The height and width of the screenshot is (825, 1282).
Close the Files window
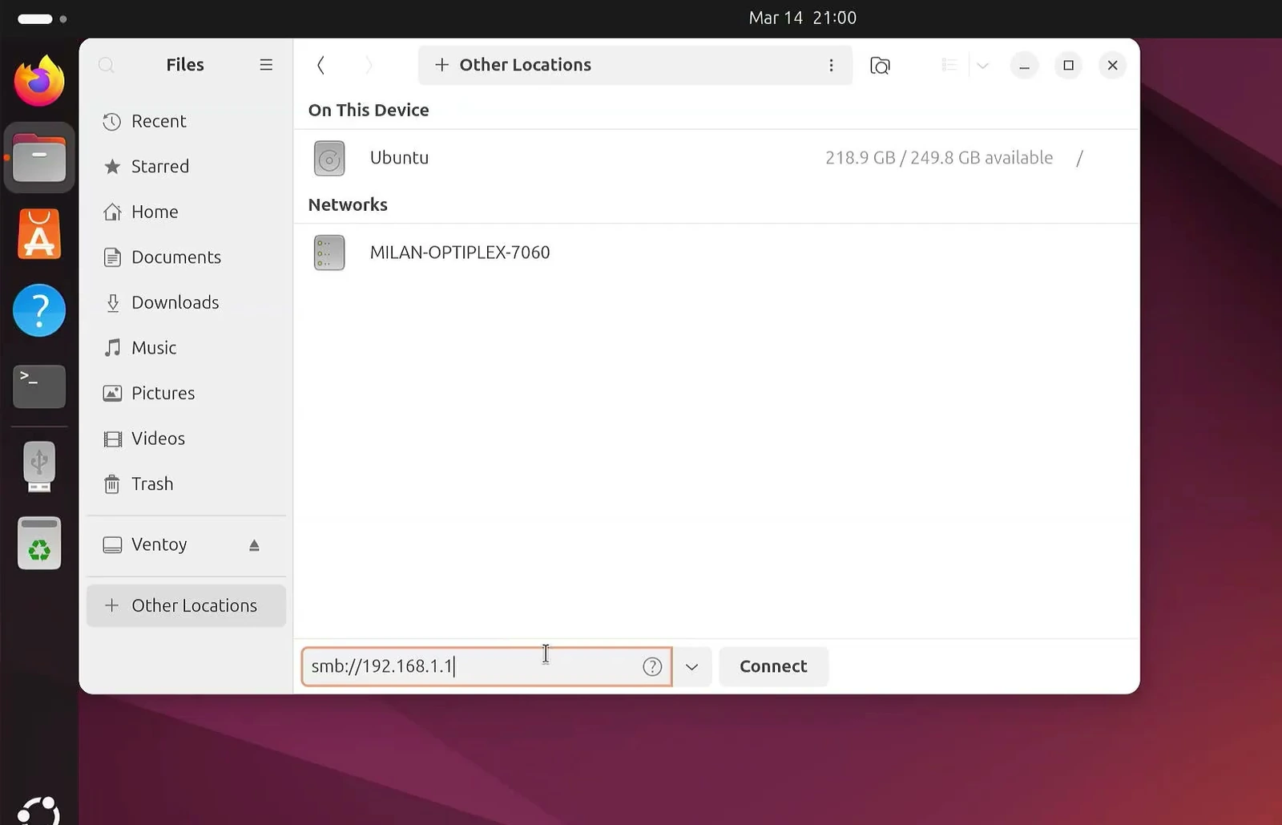click(x=1112, y=65)
